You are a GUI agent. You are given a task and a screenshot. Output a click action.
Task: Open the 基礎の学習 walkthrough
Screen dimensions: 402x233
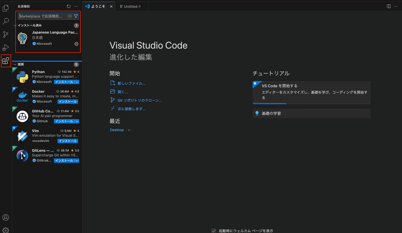(x=312, y=113)
